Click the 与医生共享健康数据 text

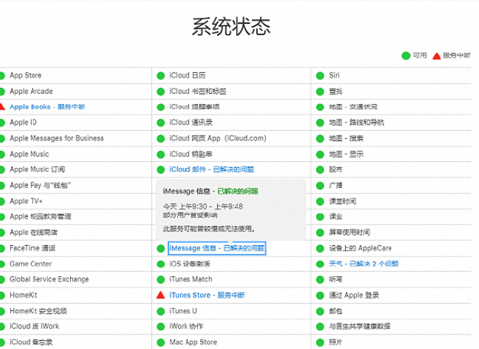[359, 326]
